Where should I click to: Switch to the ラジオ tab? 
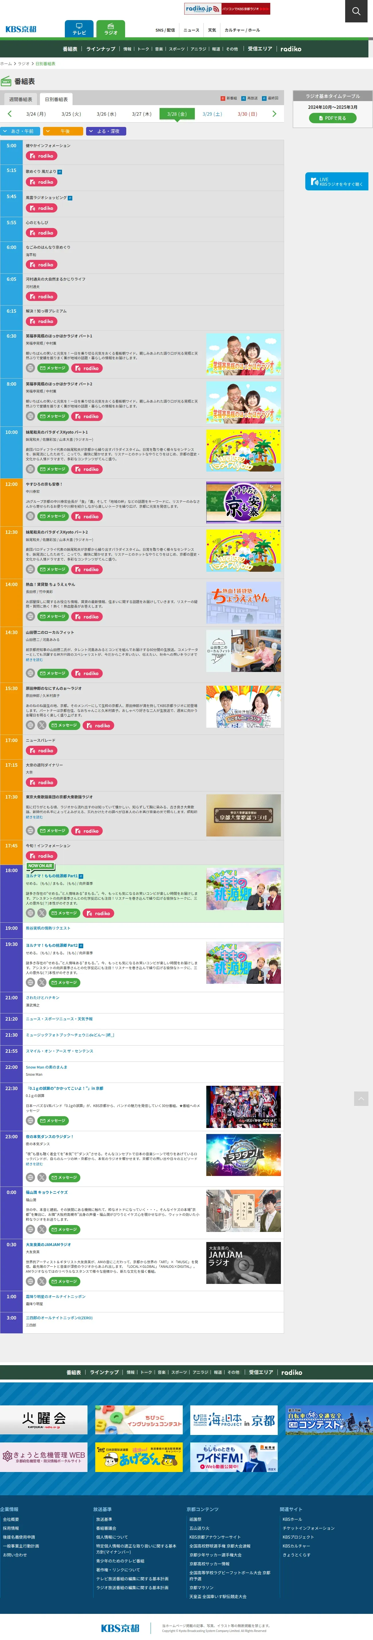111,29
